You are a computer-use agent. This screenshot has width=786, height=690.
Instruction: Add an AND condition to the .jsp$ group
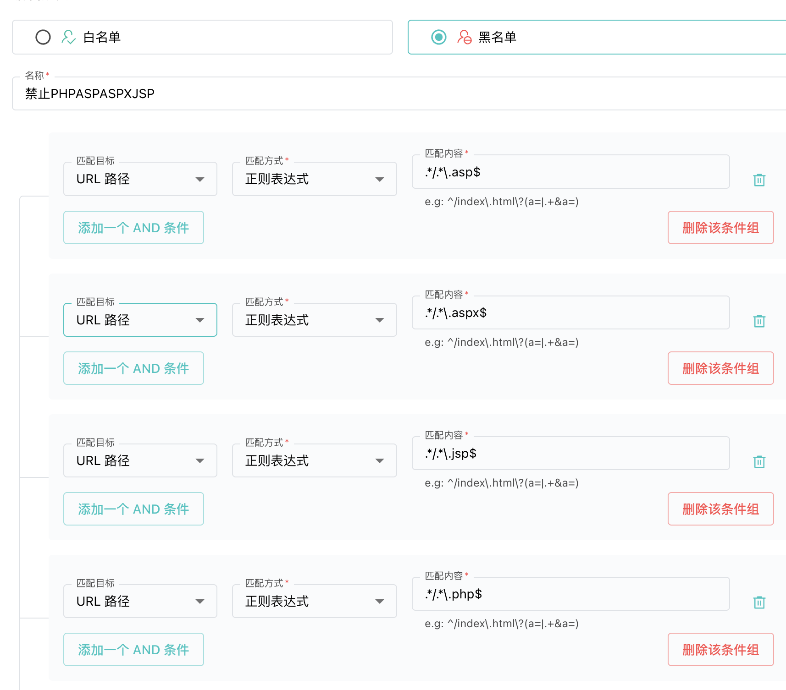(x=133, y=509)
